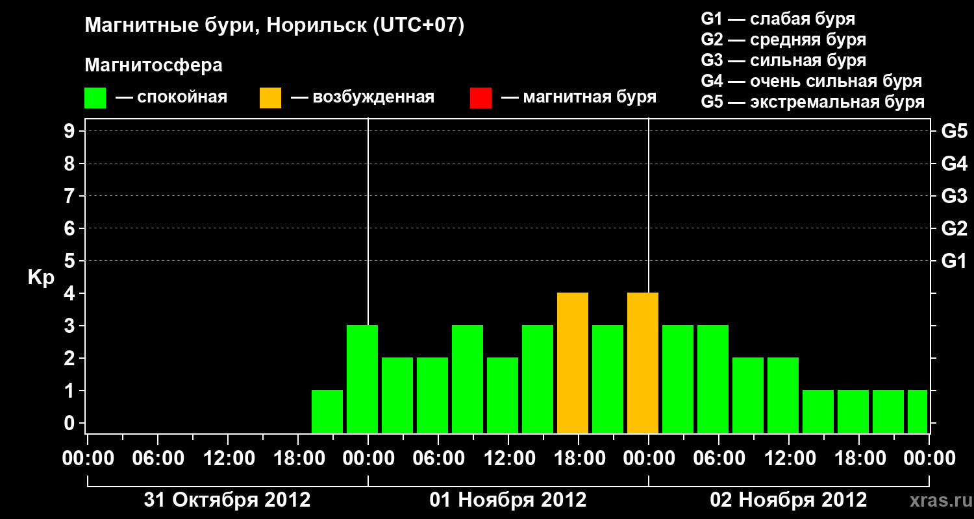Click the Магнитосфера legend heading
Screen dimensions: 974x519
click(154, 66)
